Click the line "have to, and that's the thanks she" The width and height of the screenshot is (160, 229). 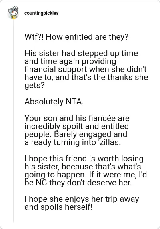[86, 77]
